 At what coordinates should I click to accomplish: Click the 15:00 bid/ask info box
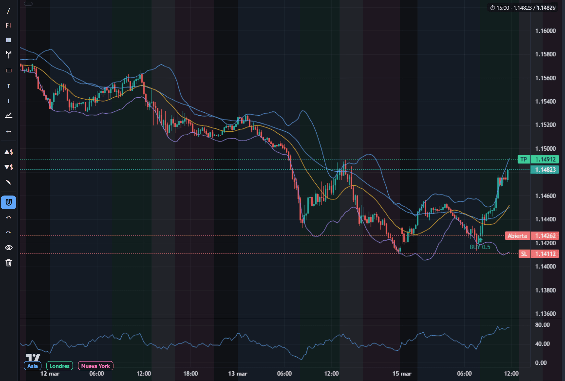point(522,8)
